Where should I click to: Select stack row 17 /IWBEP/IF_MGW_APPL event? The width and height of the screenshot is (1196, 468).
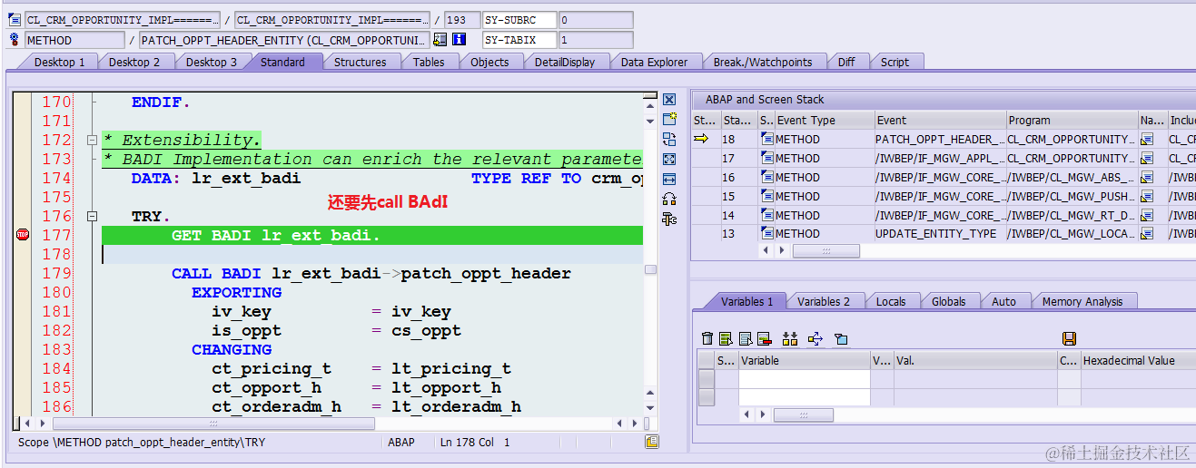click(x=940, y=158)
